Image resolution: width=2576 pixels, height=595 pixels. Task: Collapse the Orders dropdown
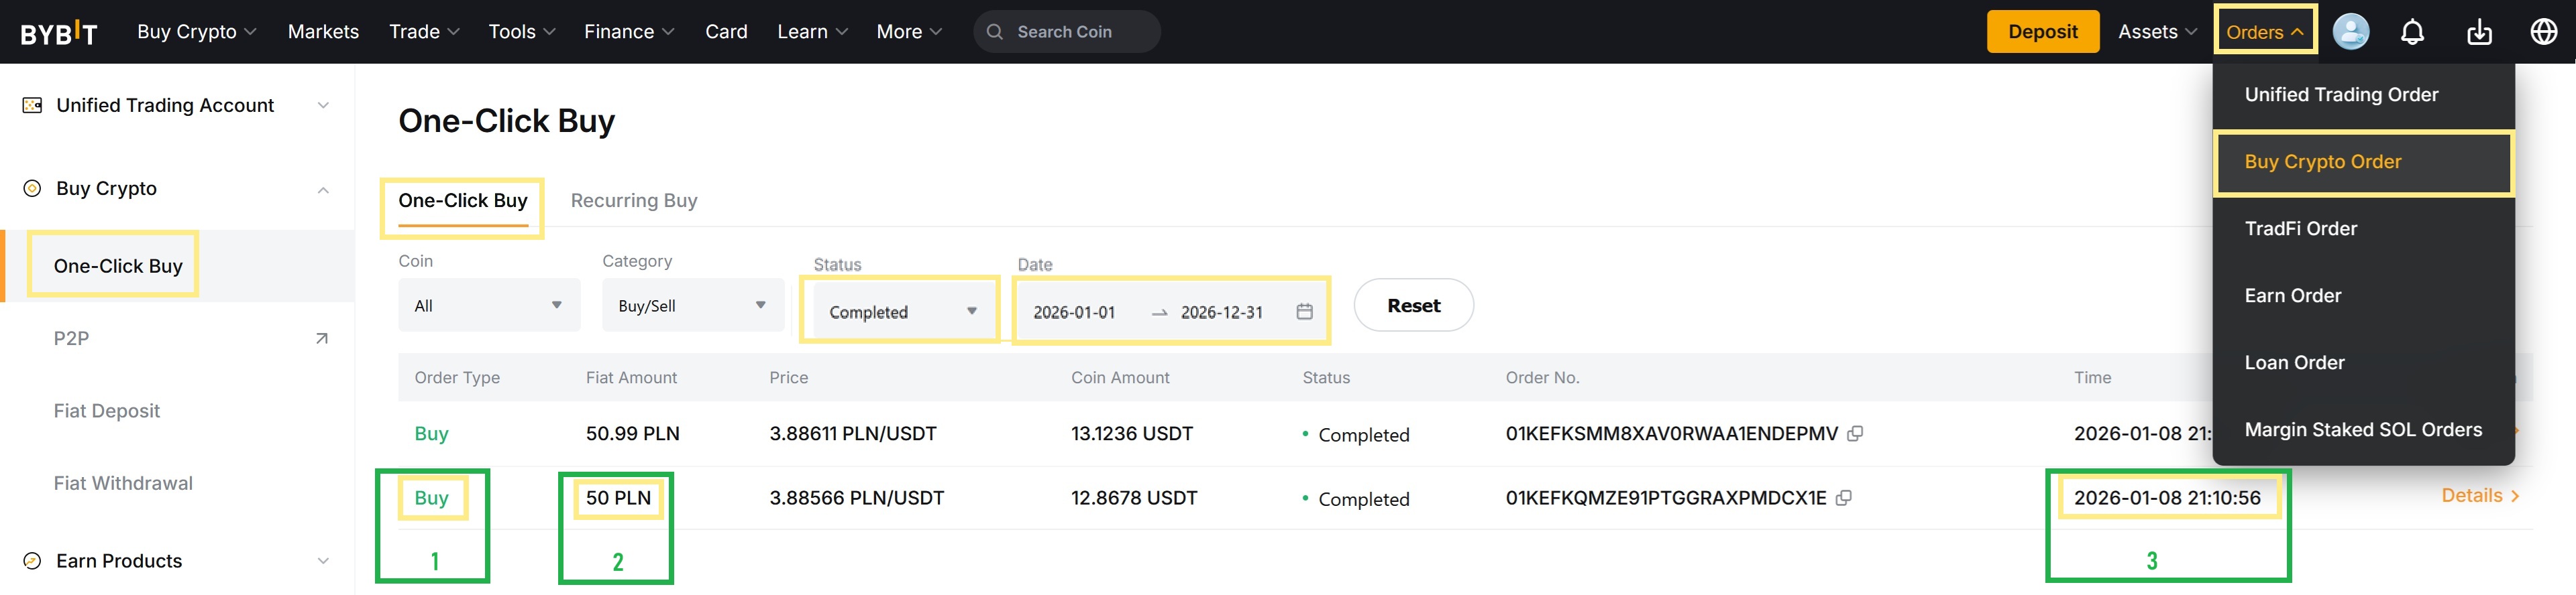pyautogui.click(x=2264, y=32)
